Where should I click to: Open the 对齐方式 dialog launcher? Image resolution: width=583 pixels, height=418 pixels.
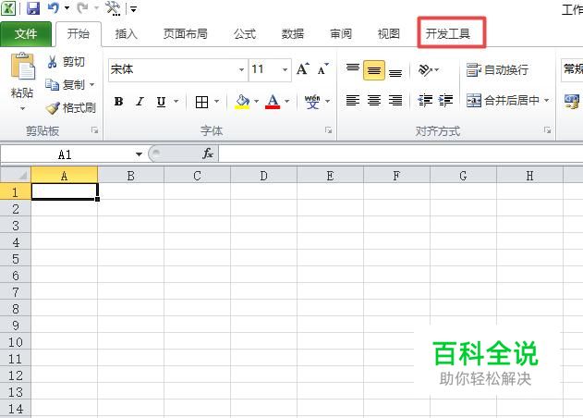point(547,129)
